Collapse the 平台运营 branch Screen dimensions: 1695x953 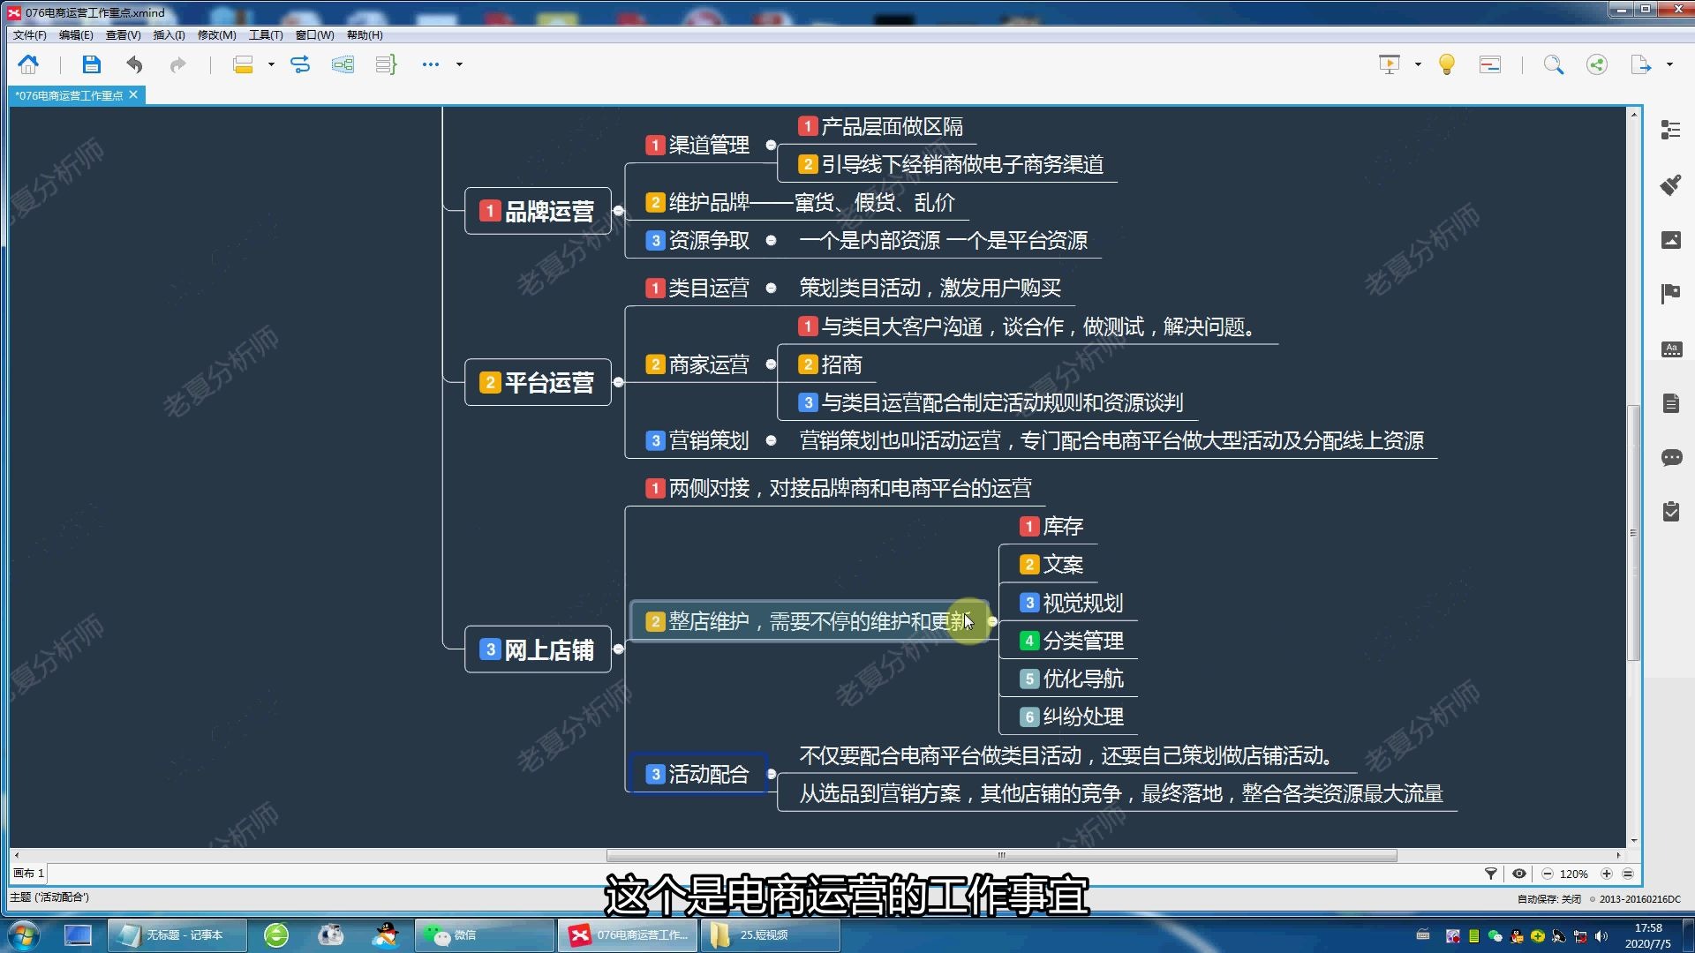tap(618, 382)
